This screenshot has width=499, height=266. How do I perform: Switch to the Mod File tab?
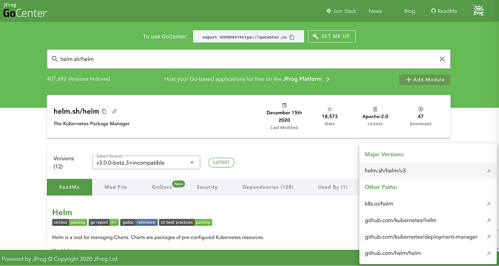[115, 187]
